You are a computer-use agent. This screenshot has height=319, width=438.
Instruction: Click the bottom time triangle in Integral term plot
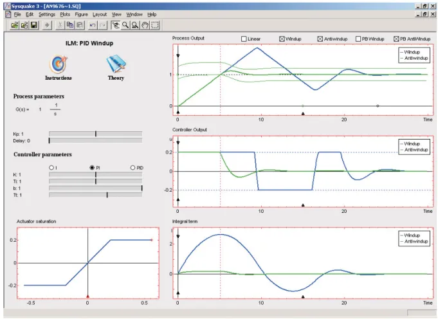click(303, 297)
